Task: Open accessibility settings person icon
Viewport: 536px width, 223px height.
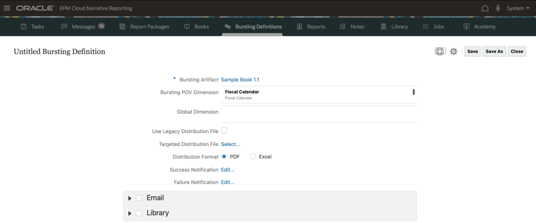Action: point(497,8)
